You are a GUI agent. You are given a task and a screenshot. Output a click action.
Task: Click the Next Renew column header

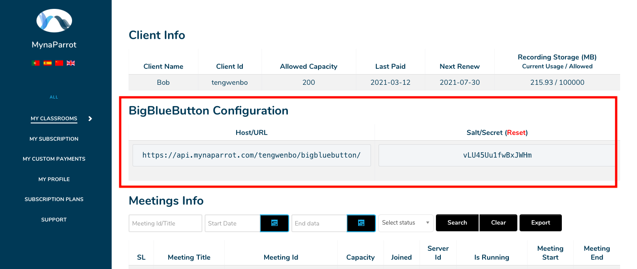click(460, 67)
